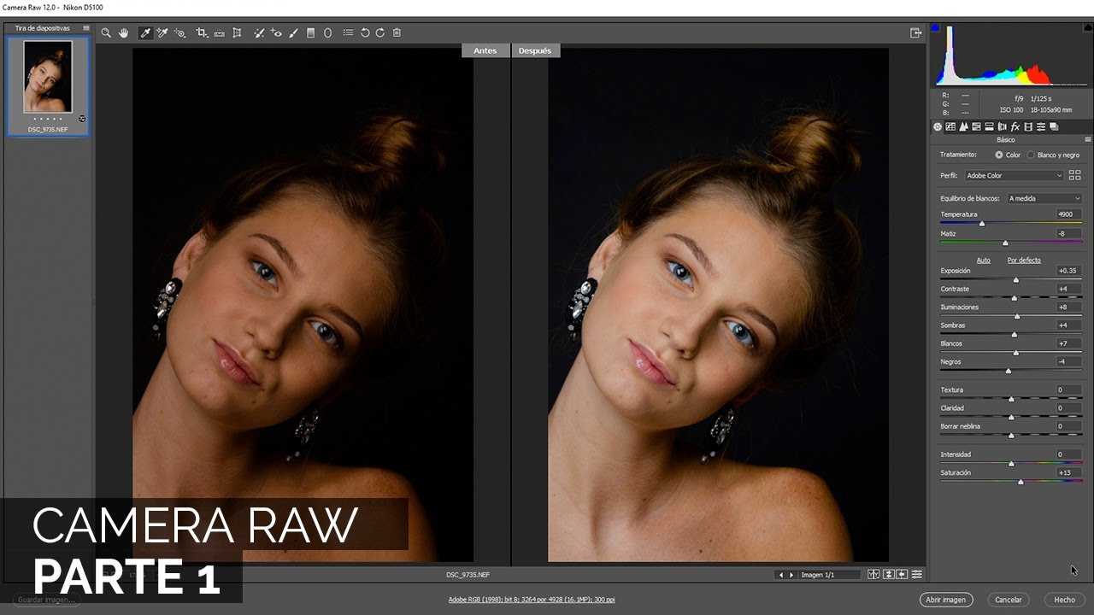This screenshot has height=615, width=1094.
Task: Open the Snapshots tab
Action: point(1054,126)
